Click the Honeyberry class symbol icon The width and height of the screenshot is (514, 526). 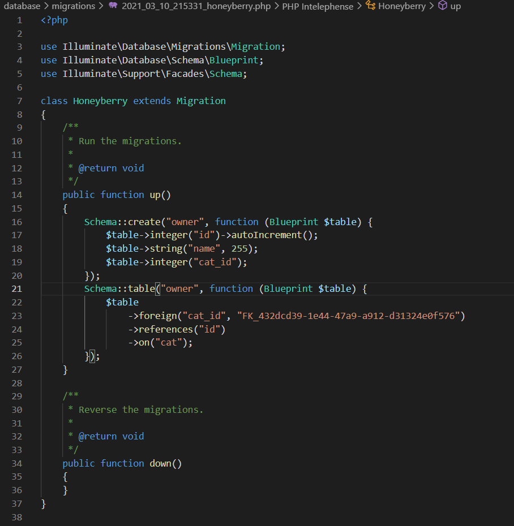[x=371, y=5]
